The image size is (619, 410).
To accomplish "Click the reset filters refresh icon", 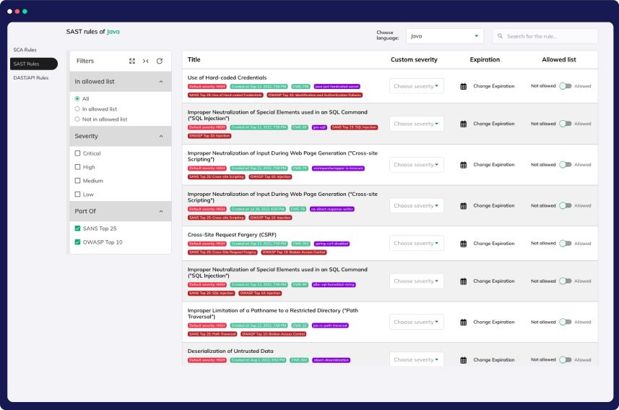I will [x=160, y=61].
